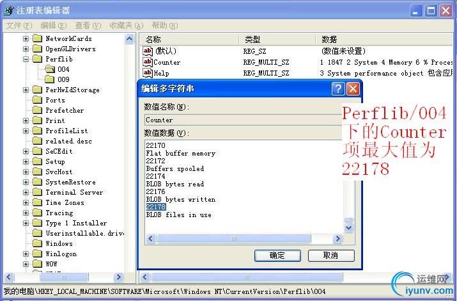This screenshot has height=301, width=457.
Task: Expand the PerHwIdStorage key
Action: (x=26, y=90)
